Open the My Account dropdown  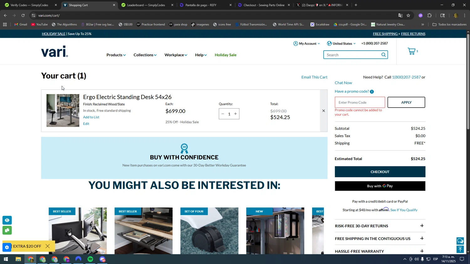pos(306,43)
